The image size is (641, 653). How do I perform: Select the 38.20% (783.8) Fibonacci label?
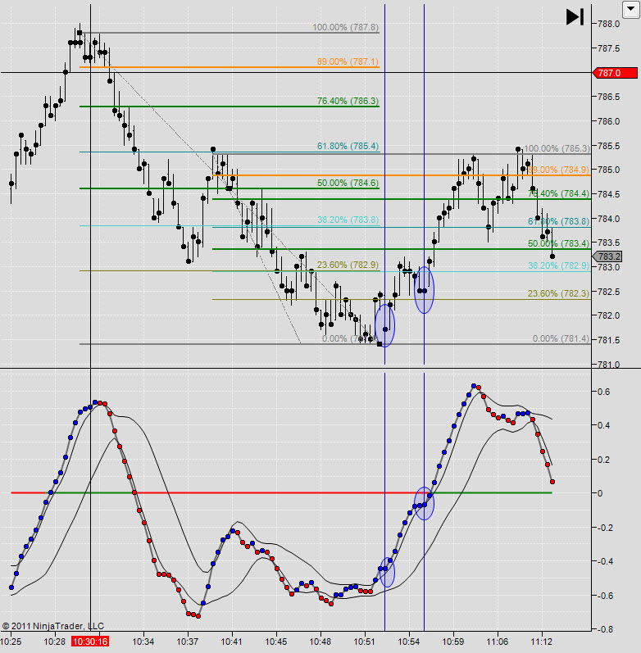pos(348,220)
